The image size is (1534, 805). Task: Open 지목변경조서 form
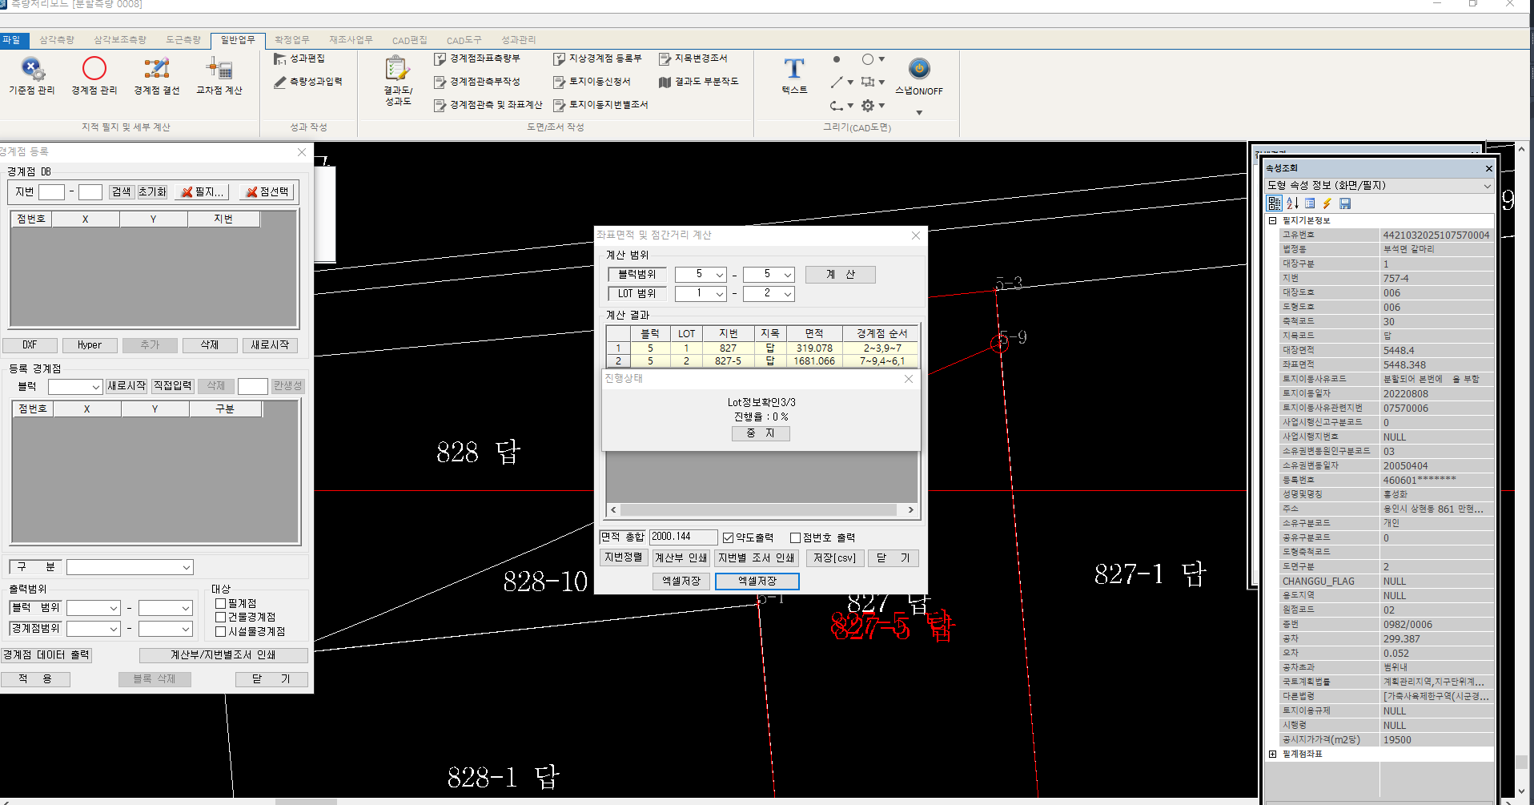693,58
